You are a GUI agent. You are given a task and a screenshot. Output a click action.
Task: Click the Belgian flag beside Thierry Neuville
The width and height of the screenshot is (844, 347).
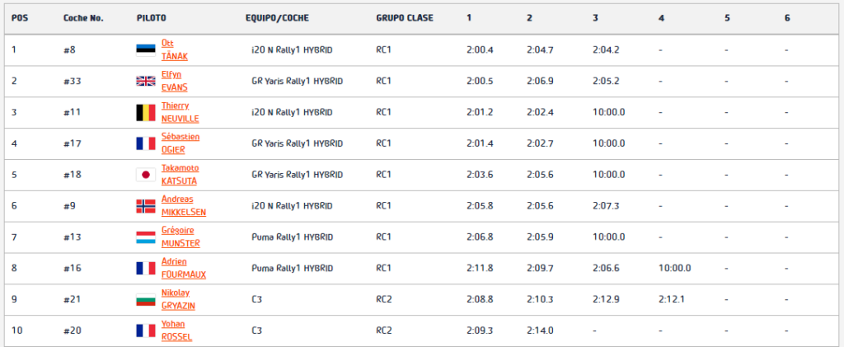[x=145, y=112]
